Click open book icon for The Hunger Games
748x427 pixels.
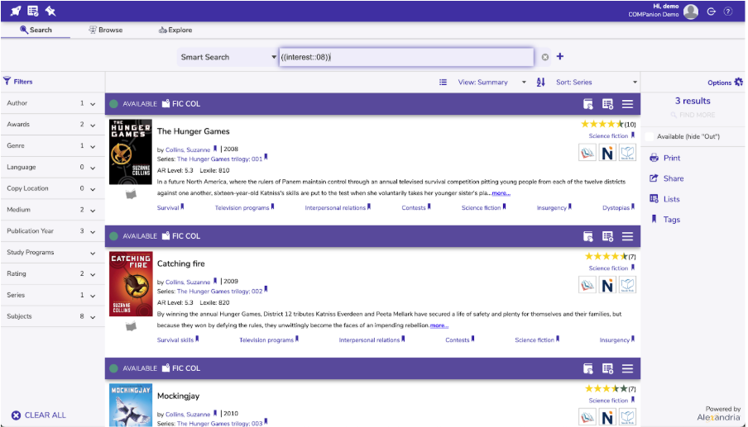click(627, 153)
